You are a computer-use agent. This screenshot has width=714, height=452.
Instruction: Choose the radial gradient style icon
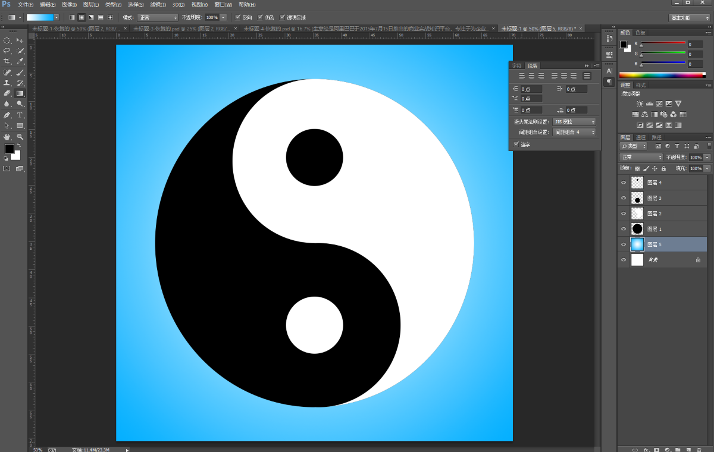[82, 18]
